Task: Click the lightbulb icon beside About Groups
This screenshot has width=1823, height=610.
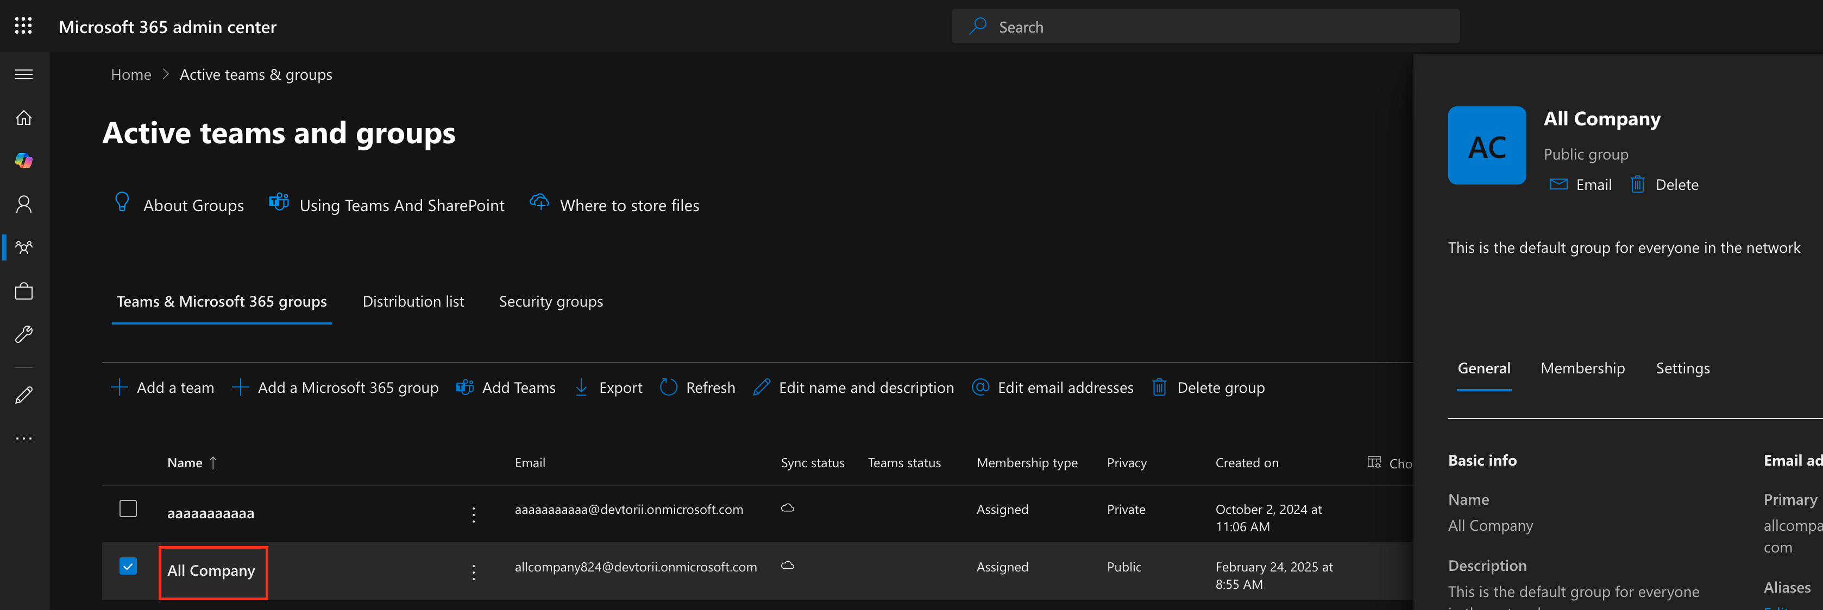Action: 122,202
